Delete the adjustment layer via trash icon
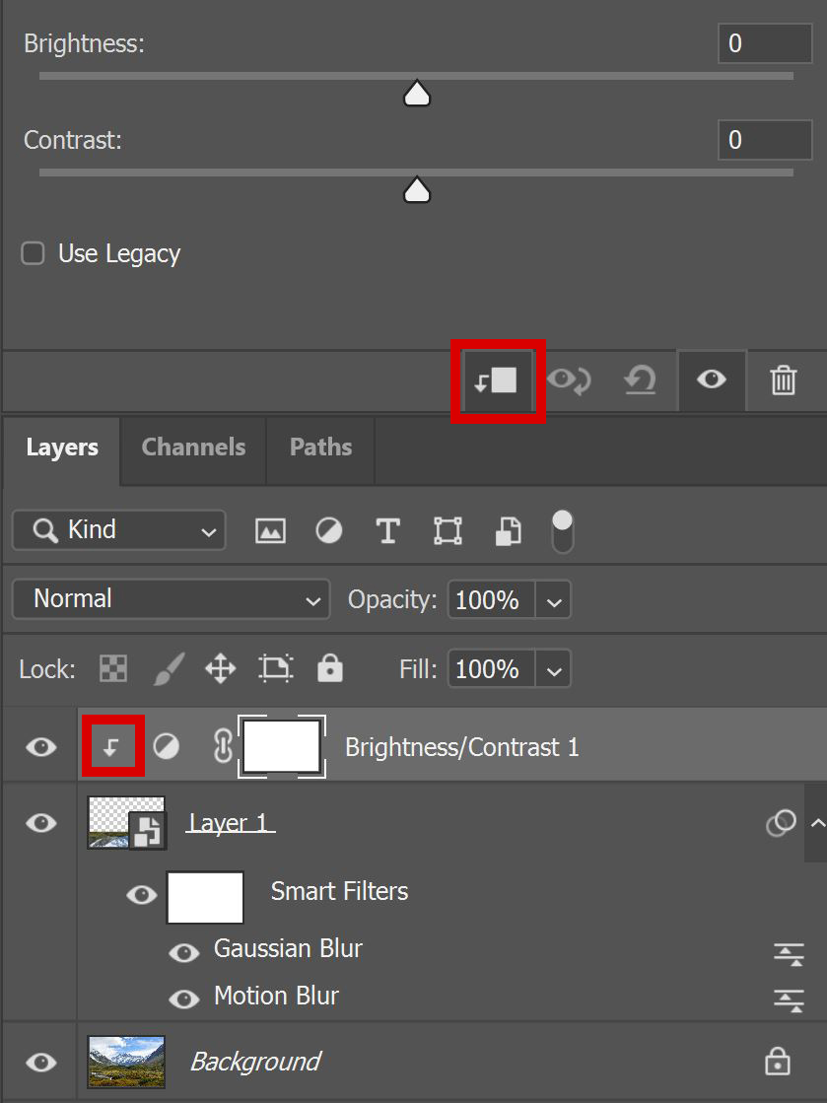 pos(784,380)
